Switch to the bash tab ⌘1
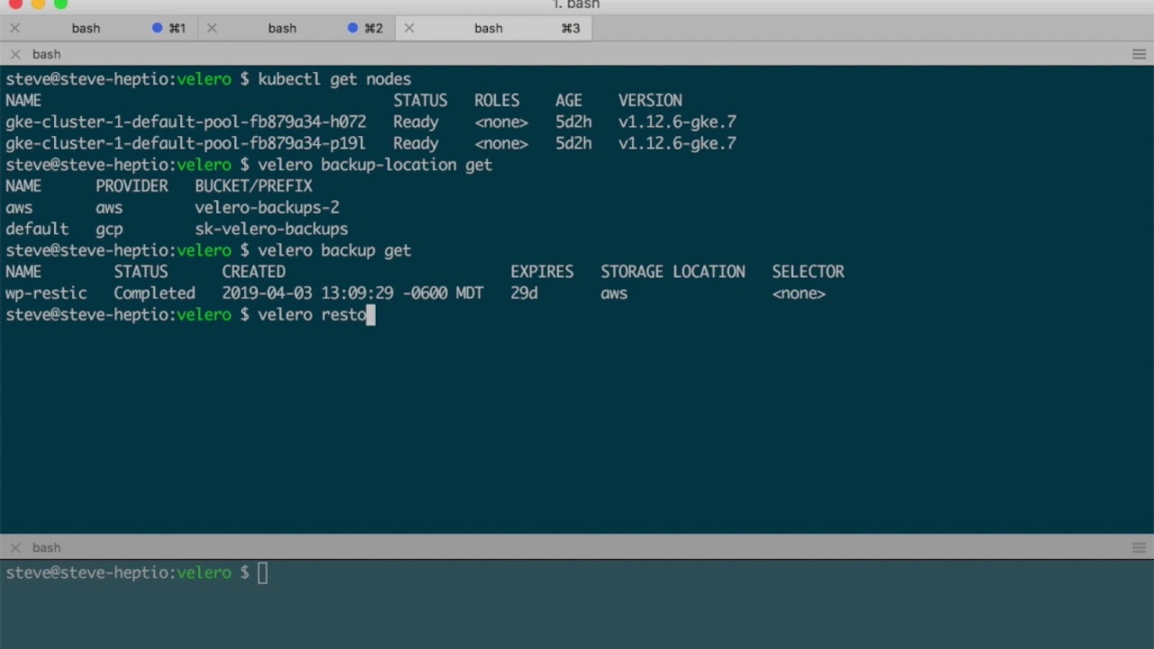 click(87, 28)
